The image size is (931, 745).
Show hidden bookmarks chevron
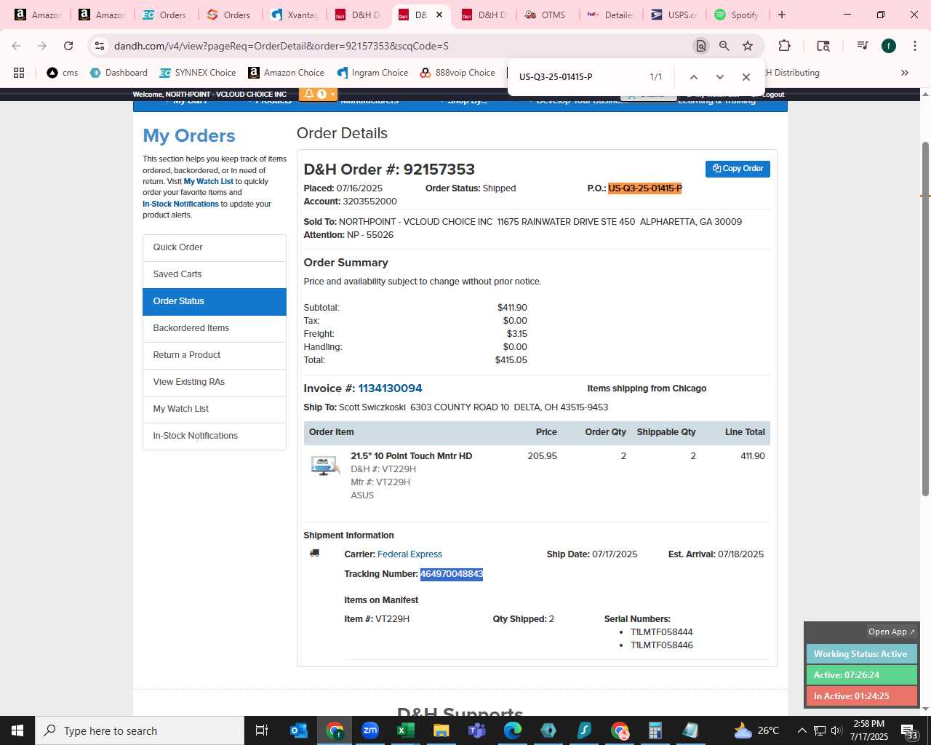[x=905, y=73]
